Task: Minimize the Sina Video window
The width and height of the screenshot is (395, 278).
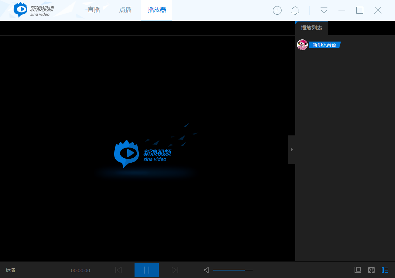Action: click(x=342, y=10)
